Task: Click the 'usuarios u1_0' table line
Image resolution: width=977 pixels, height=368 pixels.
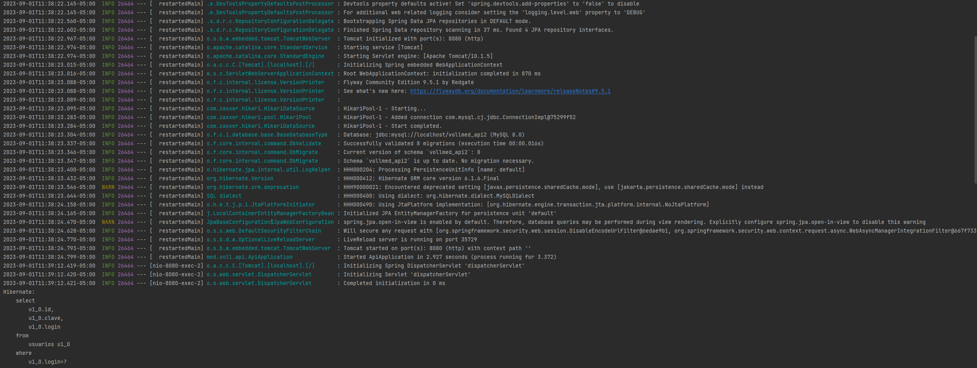Action: coord(49,345)
